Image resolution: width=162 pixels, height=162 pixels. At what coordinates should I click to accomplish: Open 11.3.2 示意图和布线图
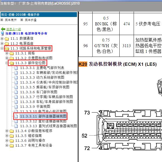[x=34, y=58]
